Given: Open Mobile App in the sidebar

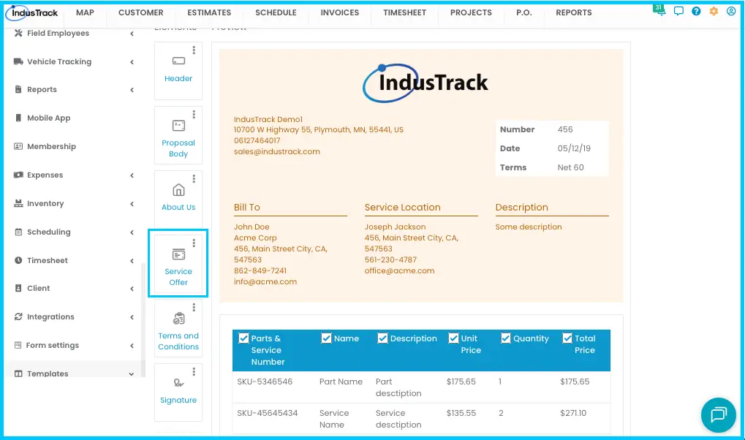Looking at the screenshot, I should (x=48, y=118).
